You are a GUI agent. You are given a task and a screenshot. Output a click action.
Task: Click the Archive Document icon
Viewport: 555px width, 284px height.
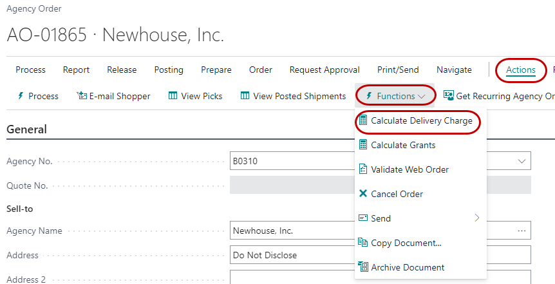coord(363,267)
